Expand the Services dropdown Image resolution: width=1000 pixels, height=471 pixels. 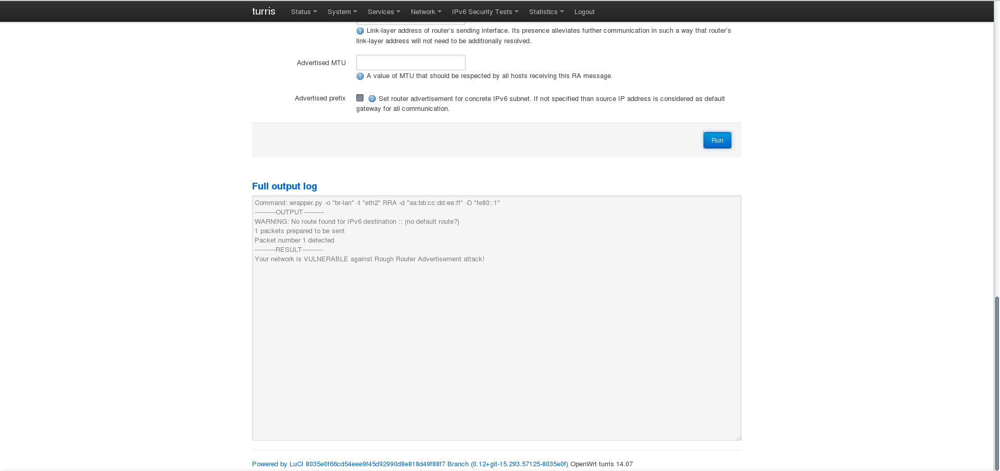383,11
